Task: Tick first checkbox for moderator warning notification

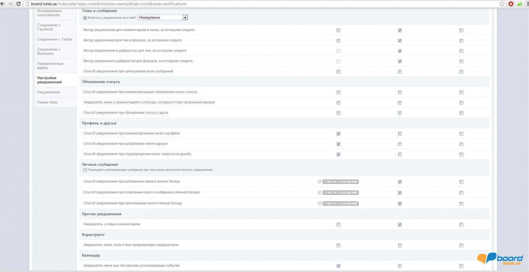Action: pyautogui.click(x=338, y=245)
